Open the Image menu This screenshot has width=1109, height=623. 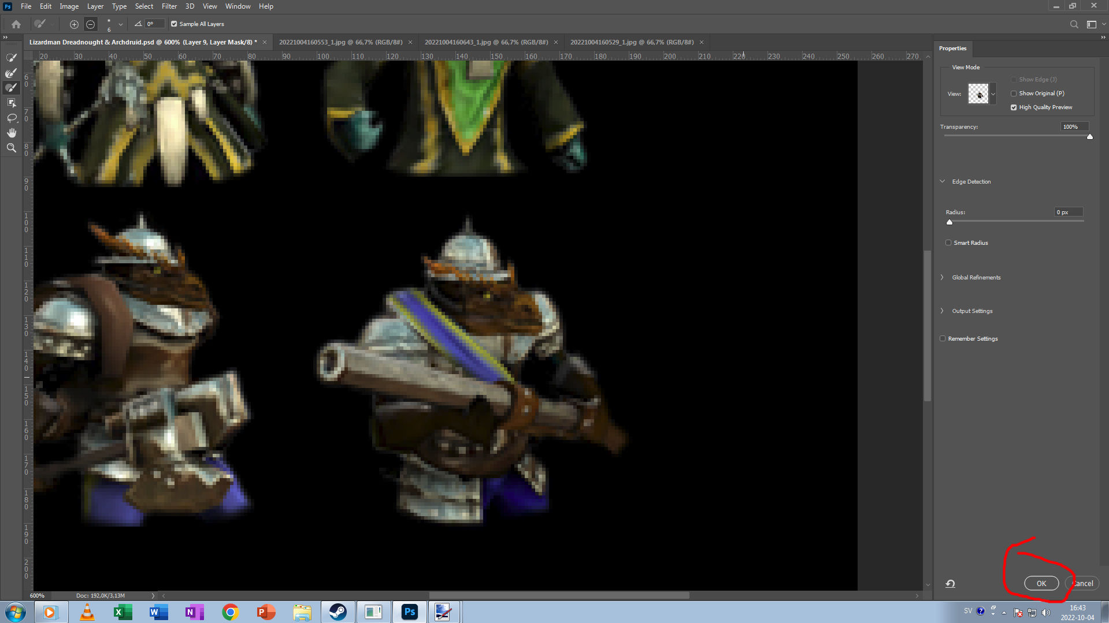pos(69,6)
